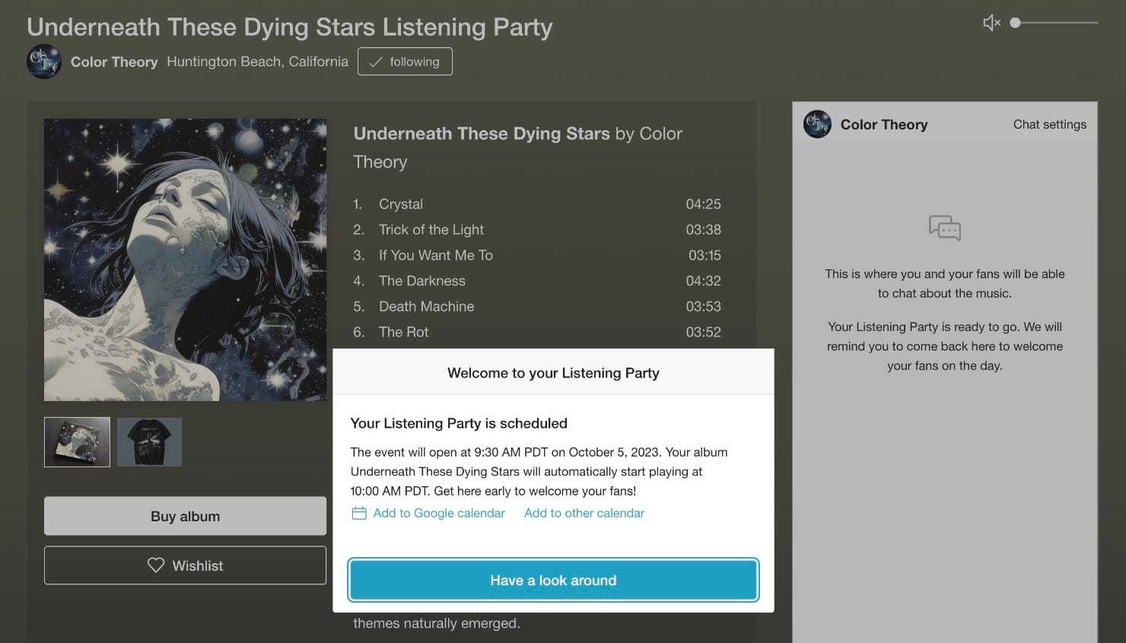Screen dimensions: 1126x643
Task: Select track 1, Crystal, in the tracklist
Action: (x=401, y=204)
